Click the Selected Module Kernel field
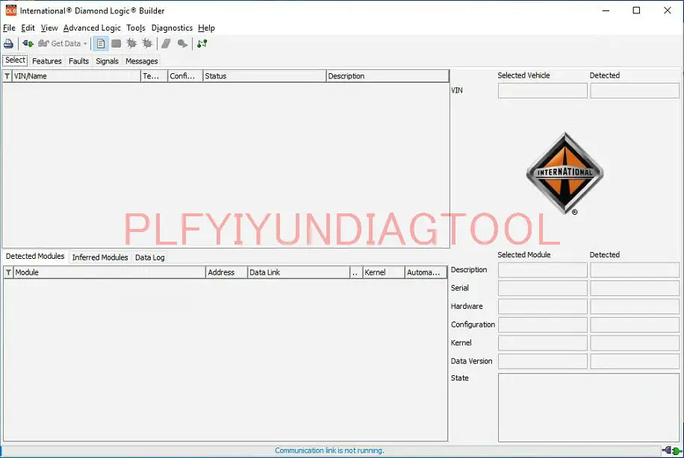Viewport: 684px width, 458px height. click(543, 343)
